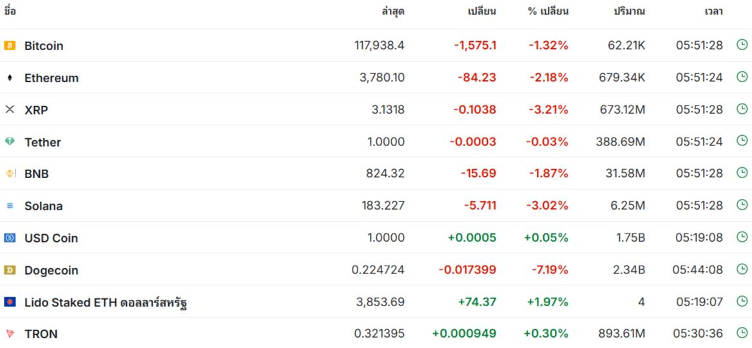Click the Tether logo icon
752x348 pixels.
pos(10,142)
